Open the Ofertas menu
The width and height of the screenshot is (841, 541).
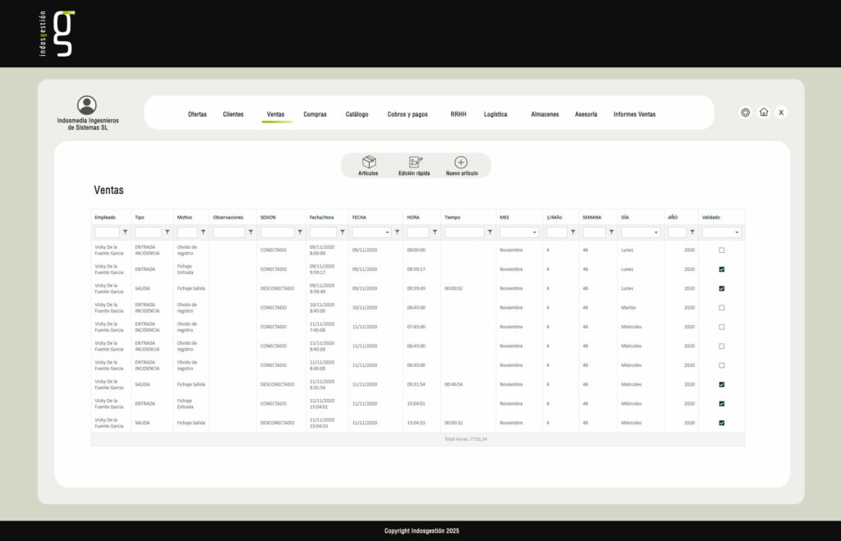click(197, 114)
